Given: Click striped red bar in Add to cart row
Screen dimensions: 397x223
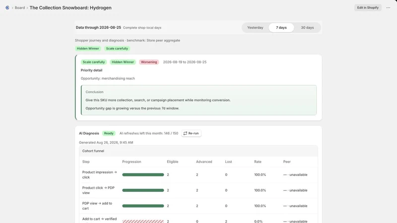Looking at the screenshot, I should click(x=143, y=222).
